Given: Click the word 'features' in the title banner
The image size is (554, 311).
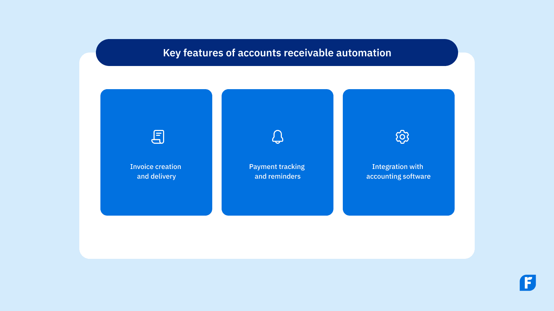Looking at the screenshot, I should coord(203,53).
